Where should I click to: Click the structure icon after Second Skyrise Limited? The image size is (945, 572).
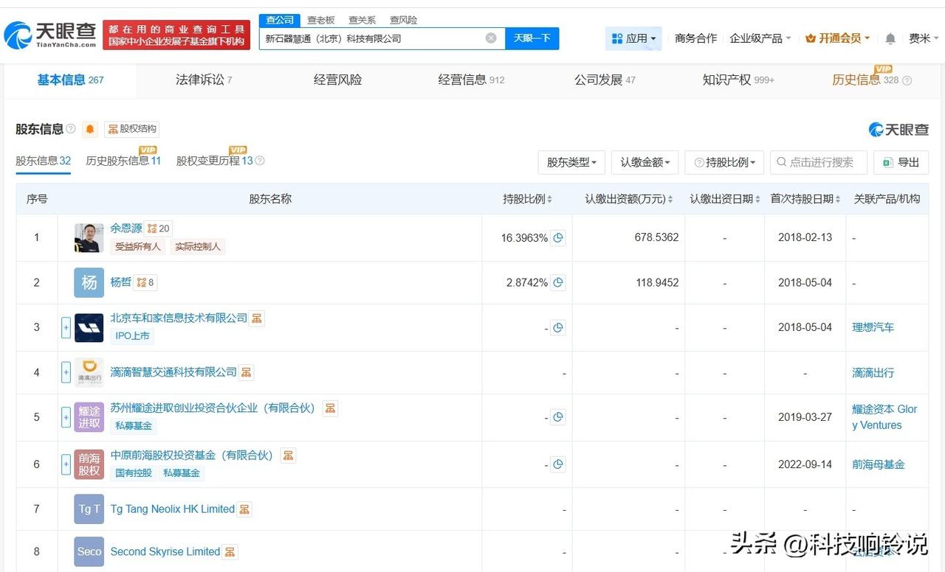(230, 551)
